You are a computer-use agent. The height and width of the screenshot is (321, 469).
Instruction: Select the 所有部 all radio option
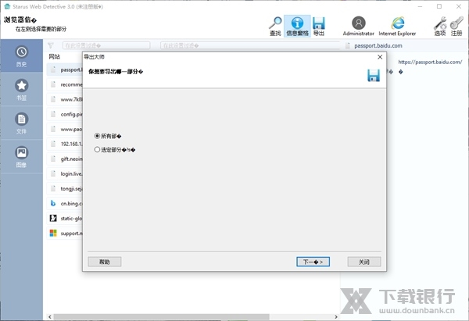tap(108, 136)
